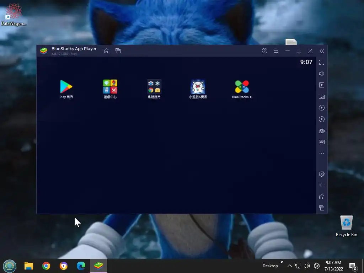Select the text document icon behind BlueStacks
The width and height of the screenshot is (364, 273).
(291, 42)
